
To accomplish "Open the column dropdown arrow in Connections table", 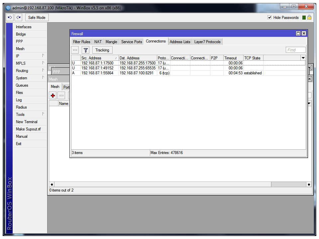I will click(x=303, y=58).
